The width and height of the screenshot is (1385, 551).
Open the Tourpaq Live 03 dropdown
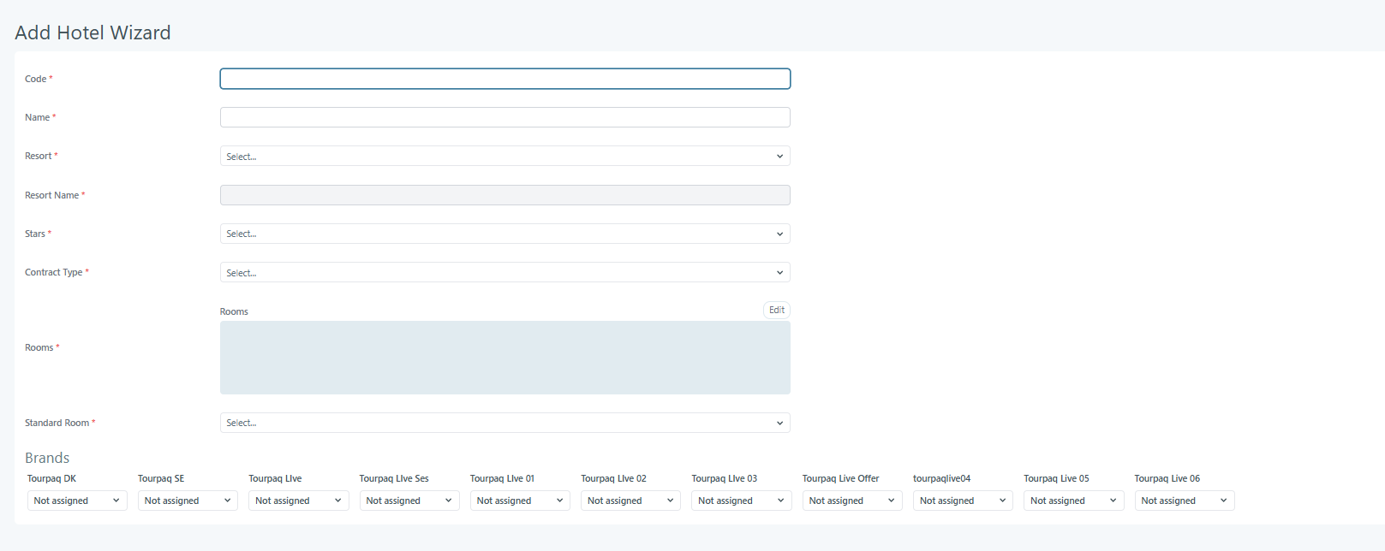pos(741,501)
